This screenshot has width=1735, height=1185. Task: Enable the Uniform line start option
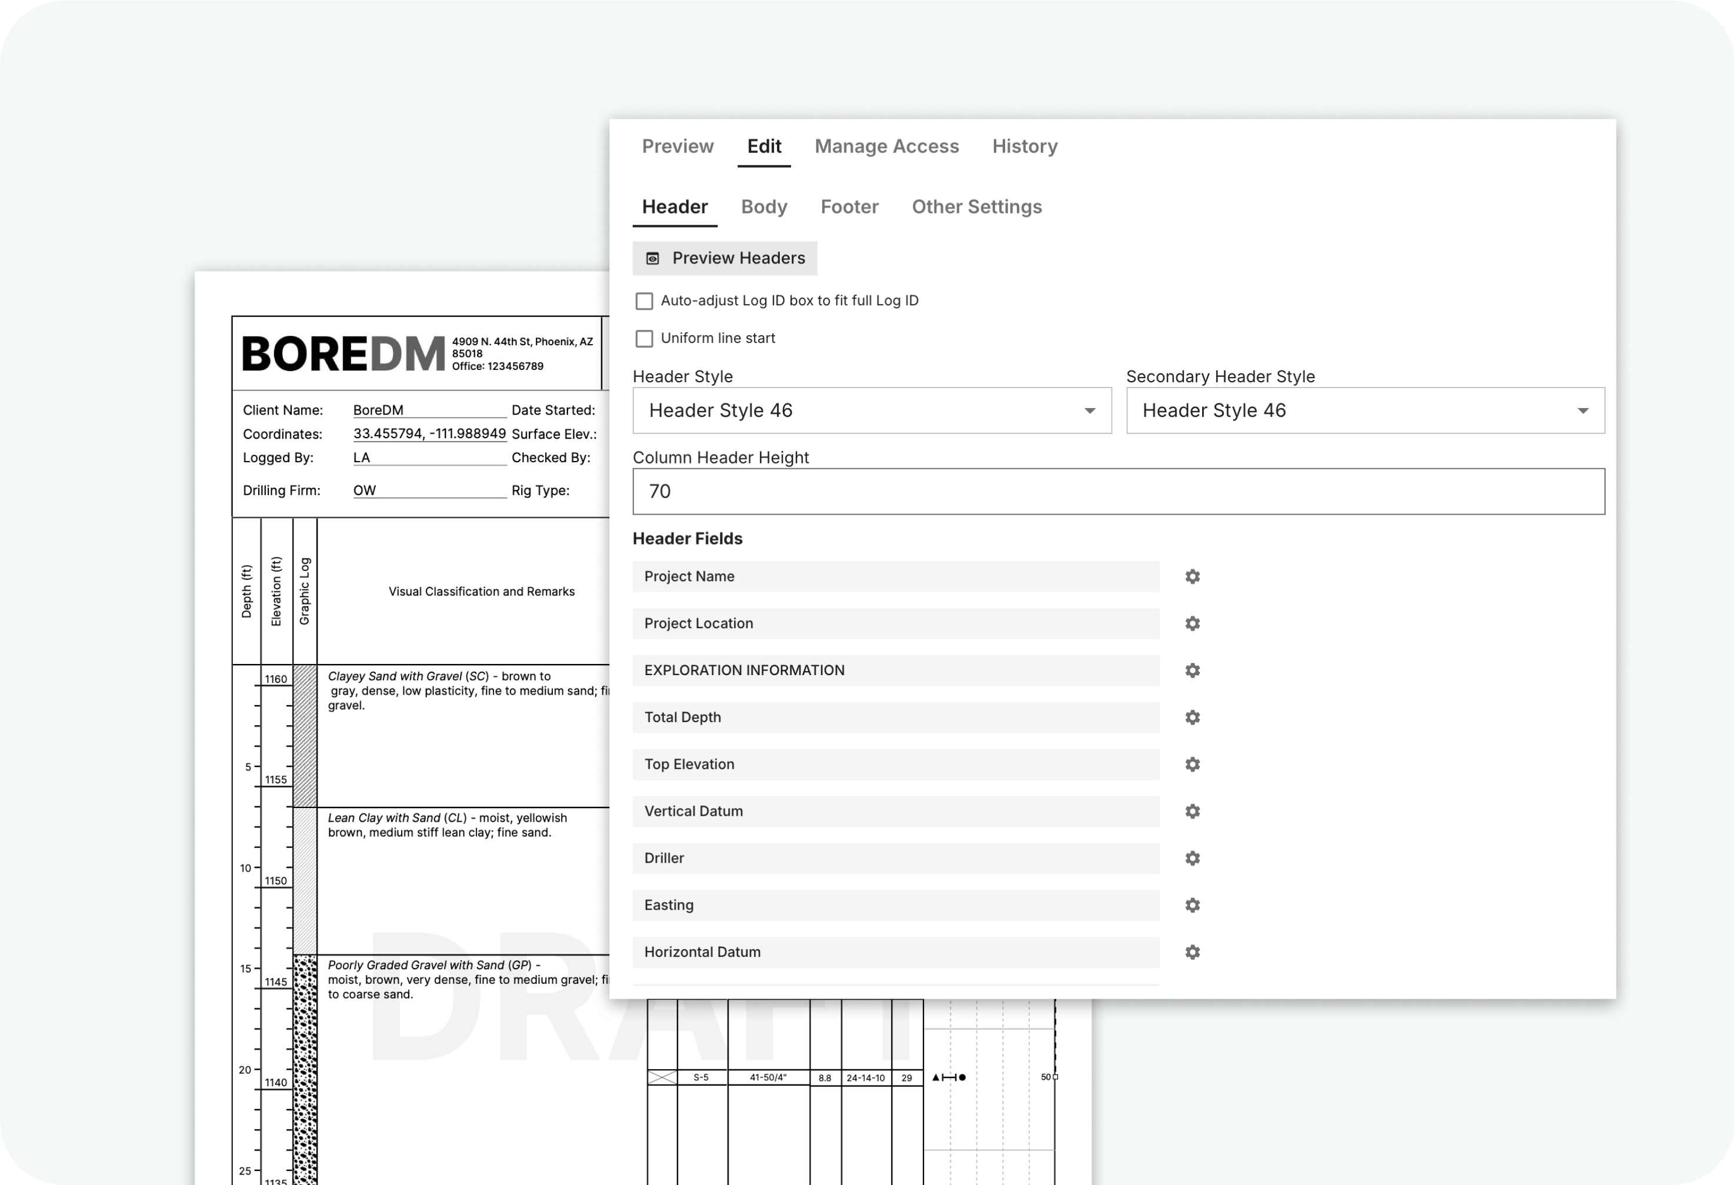[644, 339]
